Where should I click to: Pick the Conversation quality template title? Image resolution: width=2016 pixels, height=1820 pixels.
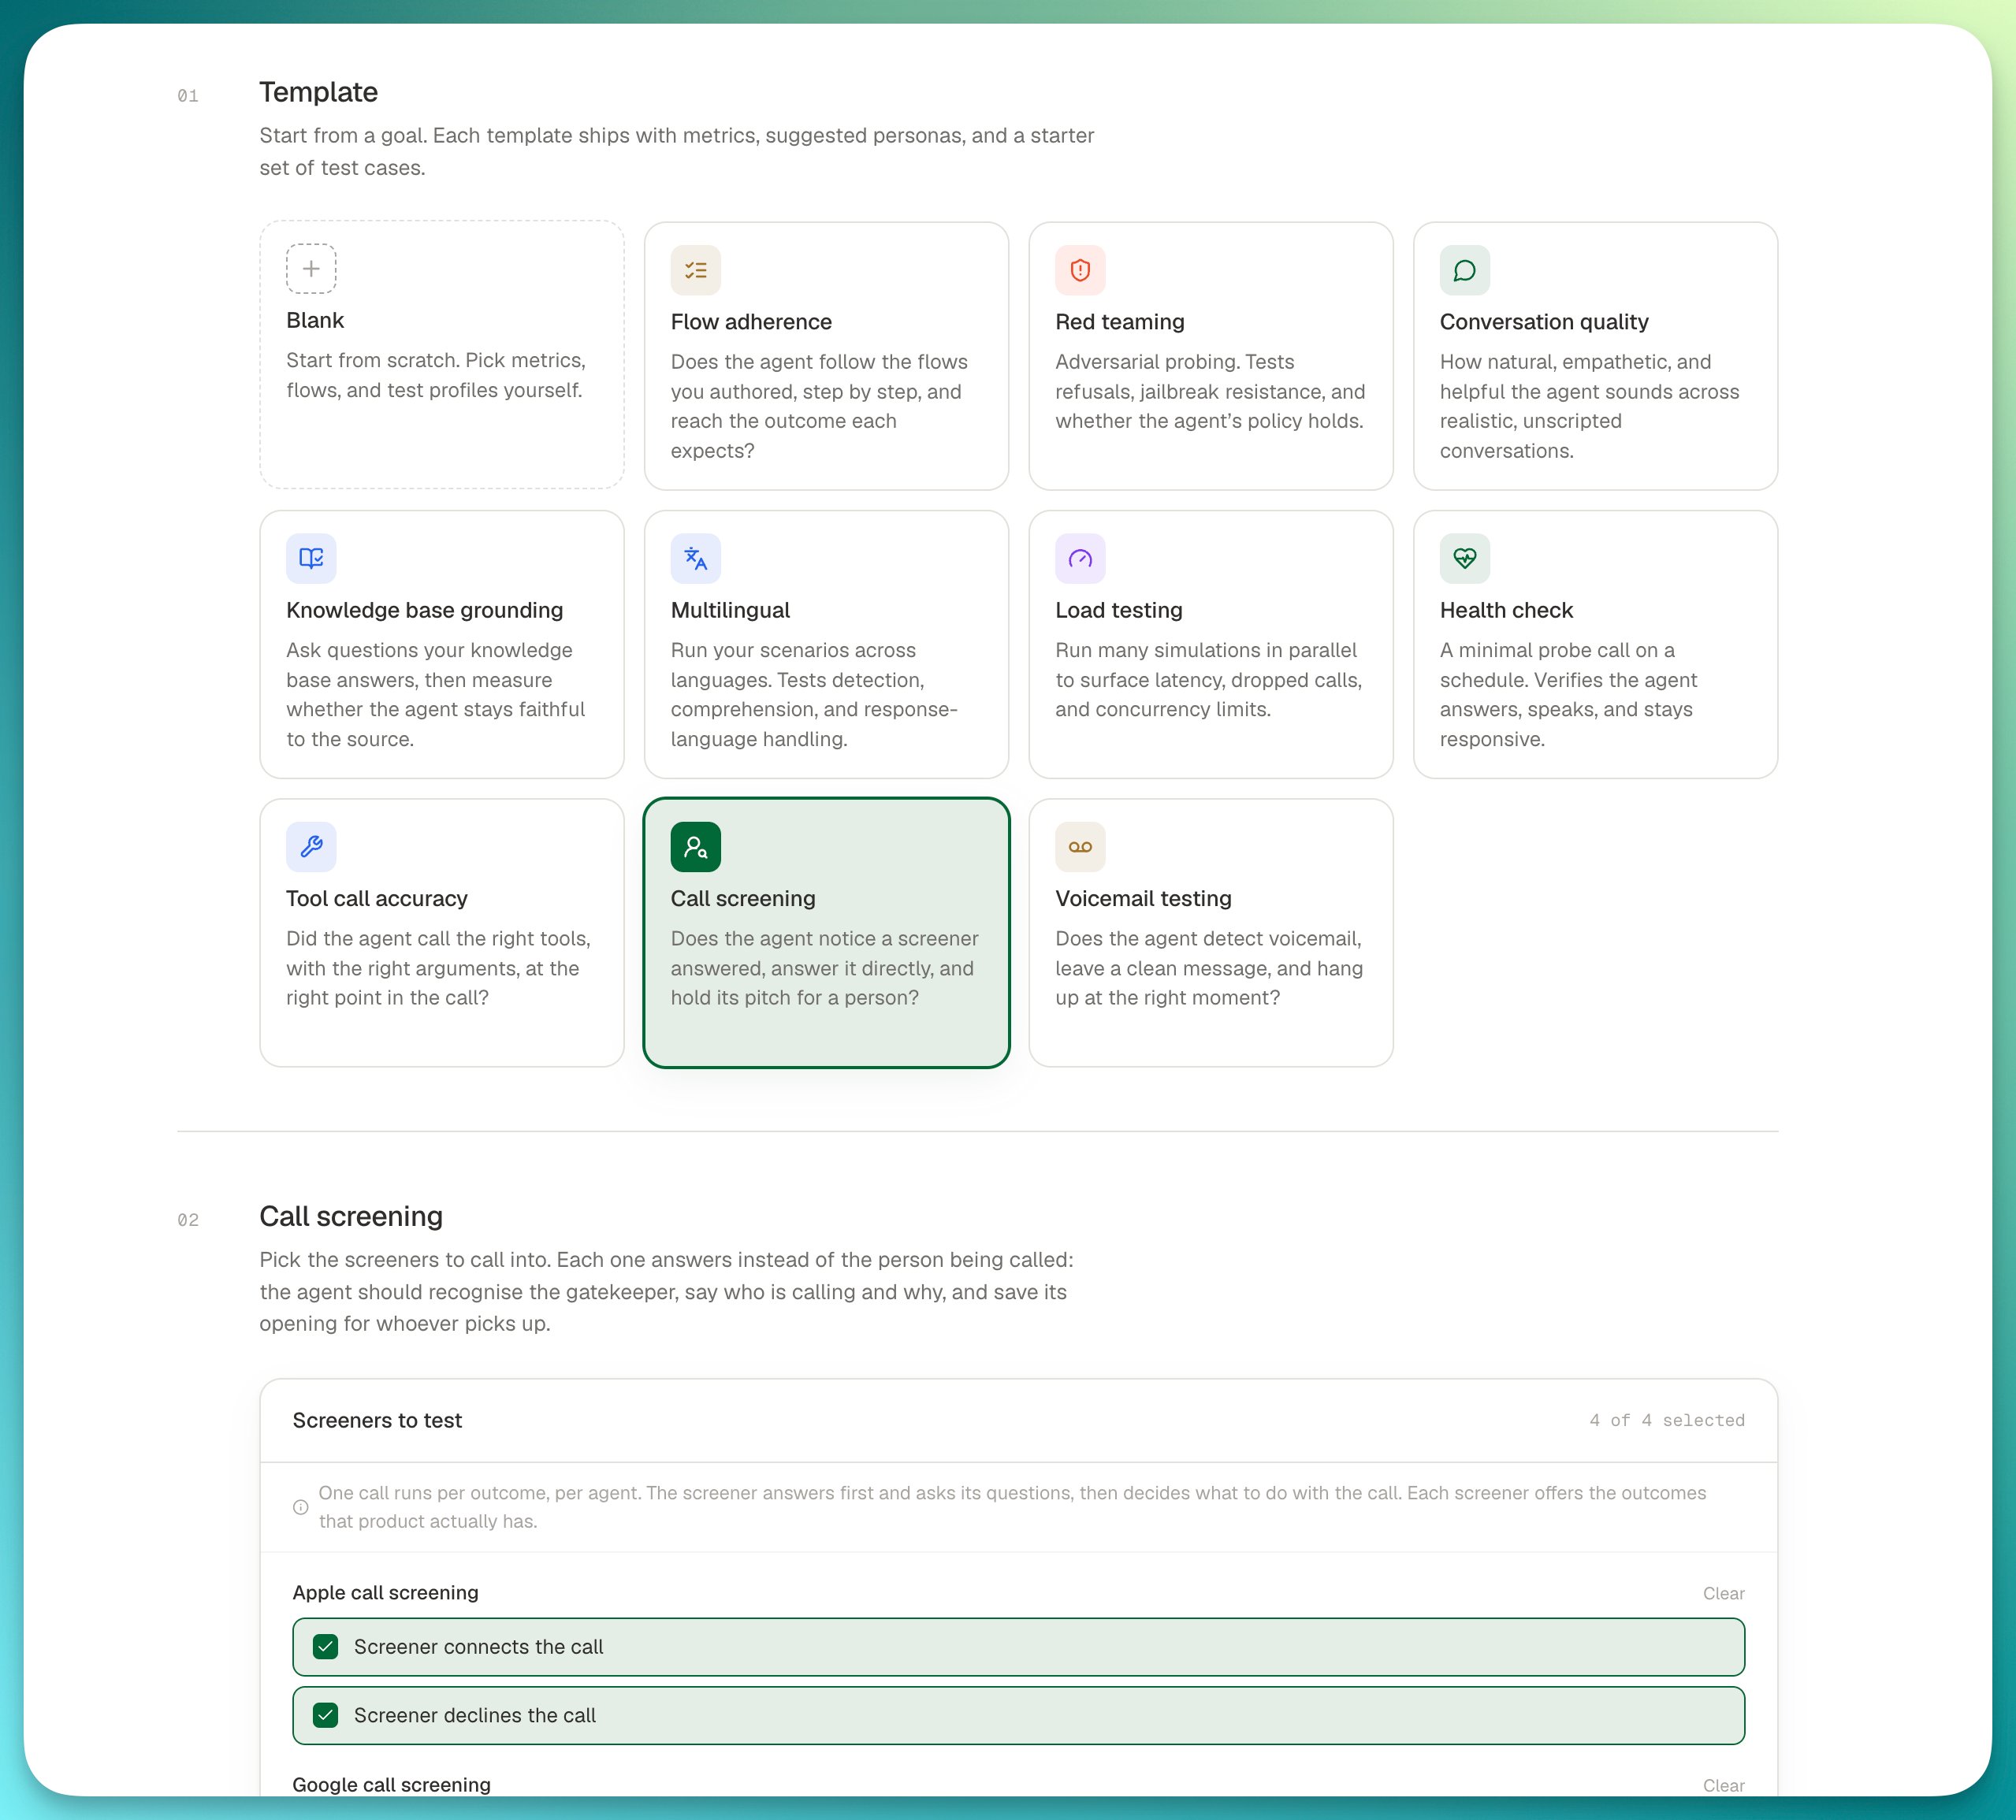[x=1544, y=321]
